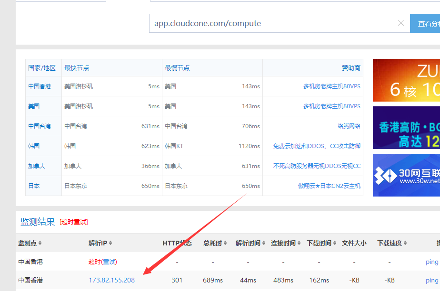Click the 监测结果 section heading
This screenshot has height=291, width=440.
[38, 222]
